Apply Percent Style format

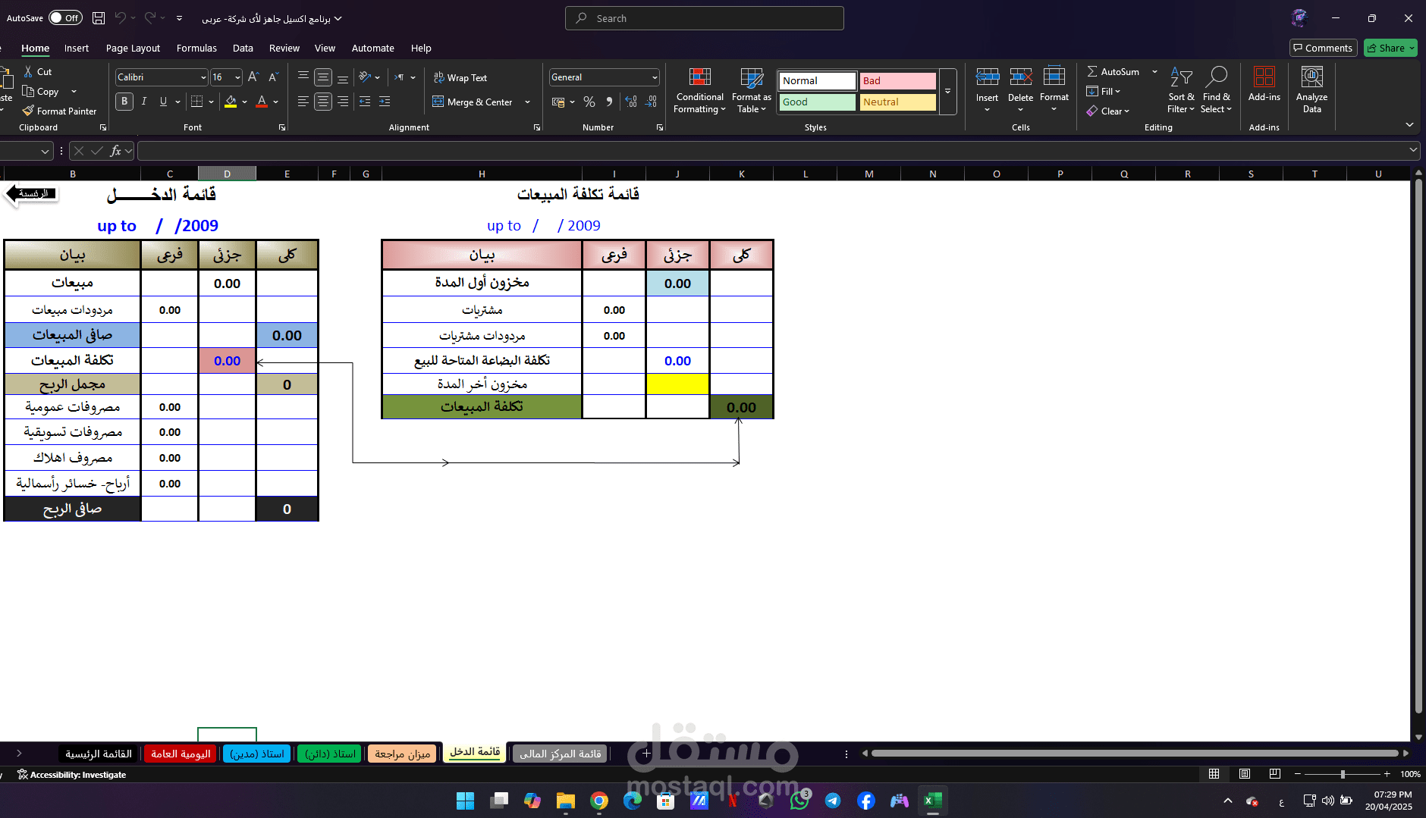589,102
